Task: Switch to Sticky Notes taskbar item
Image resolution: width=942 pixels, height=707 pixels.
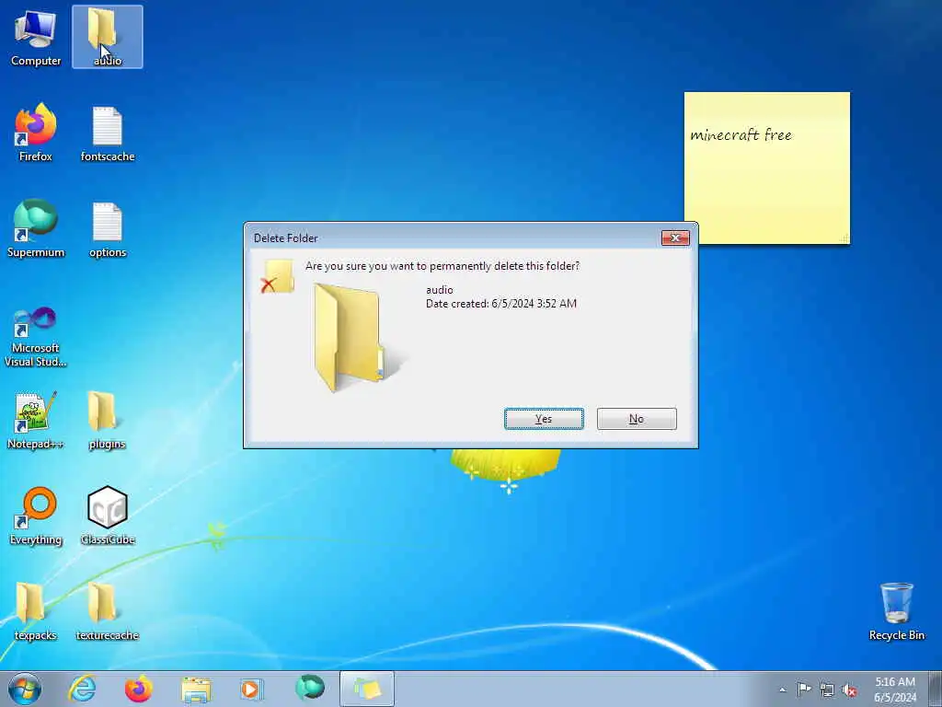Action: (x=367, y=689)
